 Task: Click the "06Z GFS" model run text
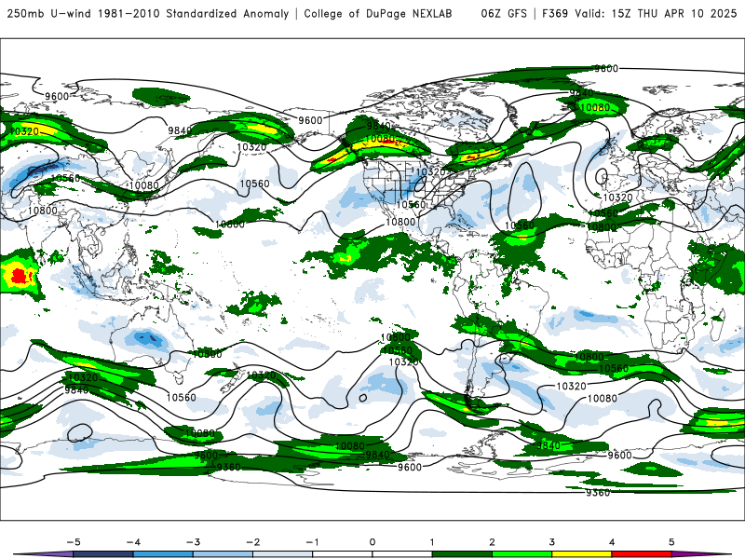[504, 13]
